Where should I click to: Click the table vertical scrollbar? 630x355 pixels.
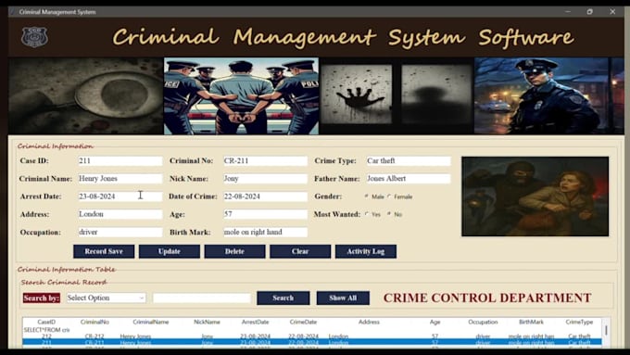tap(606, 332)
